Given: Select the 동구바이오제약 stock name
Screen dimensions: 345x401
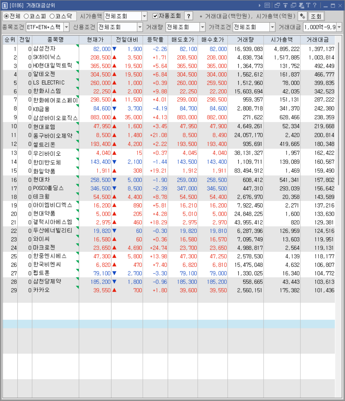Looking at the screenshot, I should 53,135.
